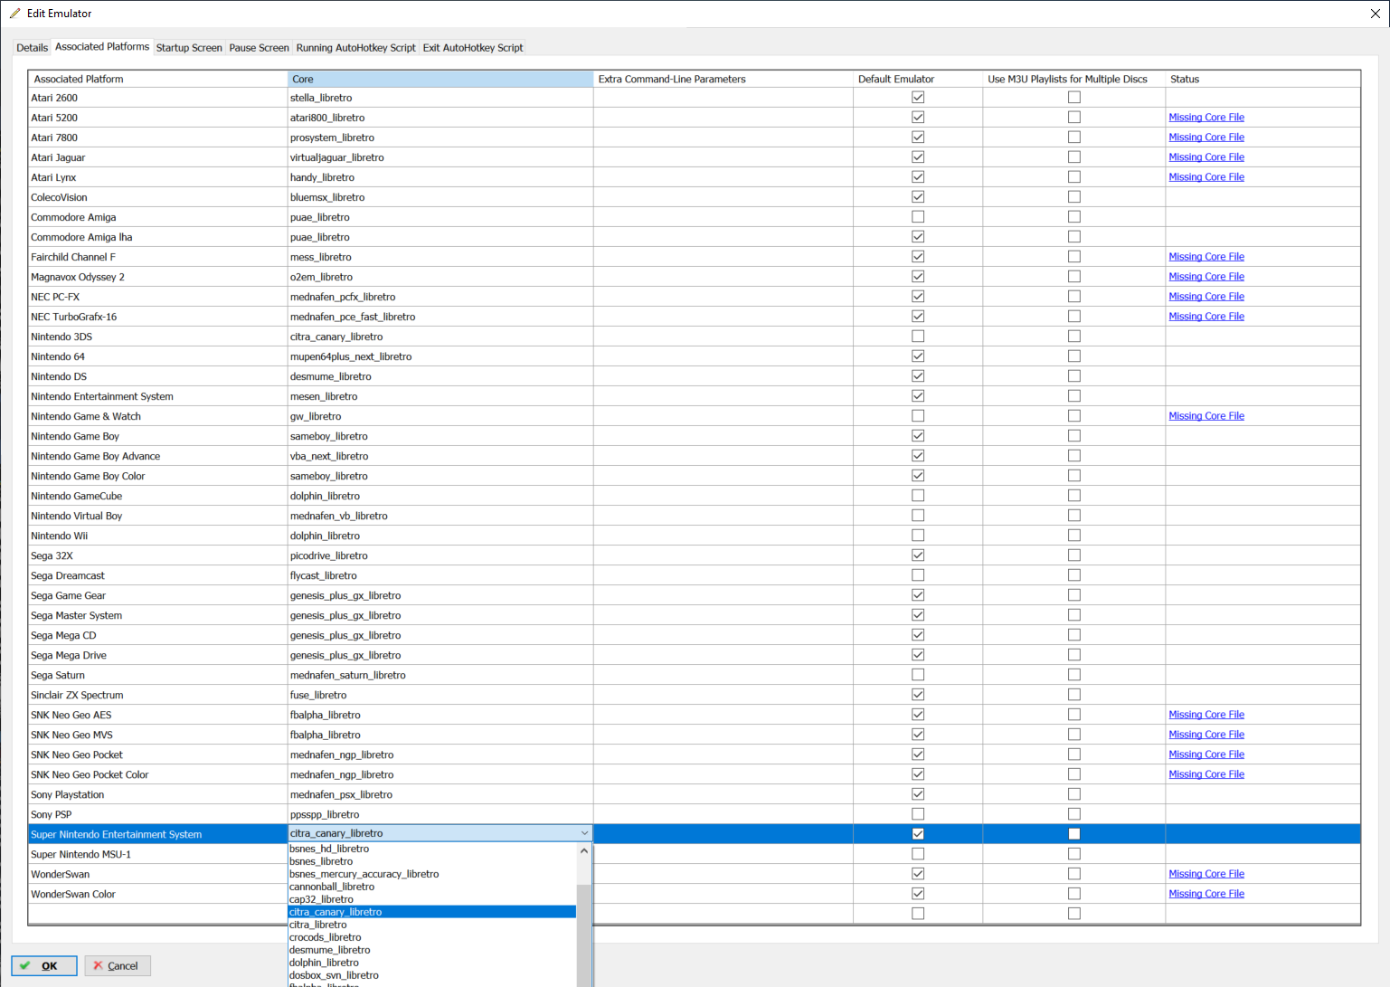Click the dropdown list scrollbar thumb
This screenshot has width=1390, height=987.
[x=584, y=936]
